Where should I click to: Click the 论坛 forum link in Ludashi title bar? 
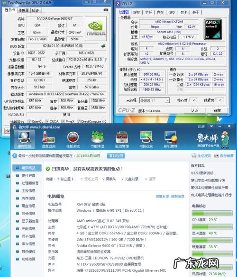coord(201,126)
